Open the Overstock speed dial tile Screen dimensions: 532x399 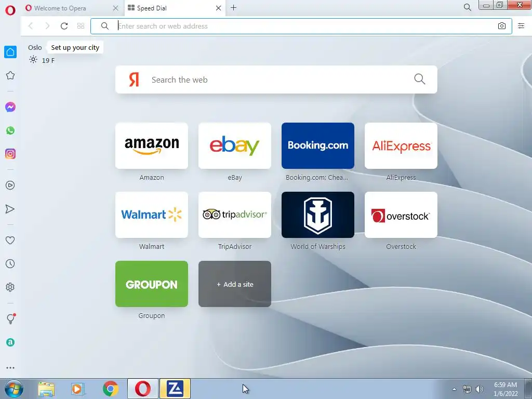tap(401, 215)
